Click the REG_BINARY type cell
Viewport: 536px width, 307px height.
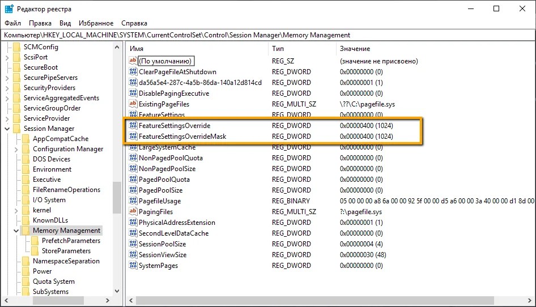[x=291, y=201]
